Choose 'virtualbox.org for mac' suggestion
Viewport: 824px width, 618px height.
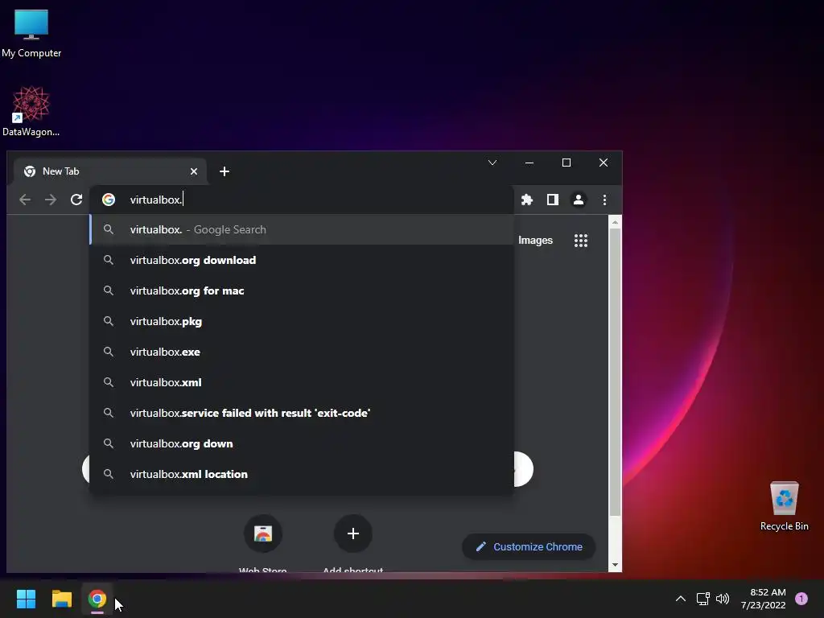tap(302, 290)
